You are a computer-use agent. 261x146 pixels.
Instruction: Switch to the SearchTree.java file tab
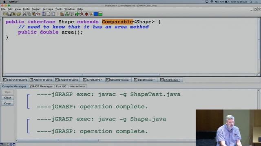(15, 80)
